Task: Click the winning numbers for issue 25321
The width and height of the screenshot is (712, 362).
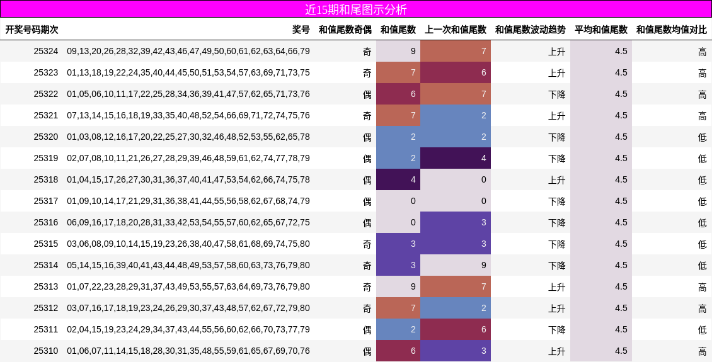Action: click(x=188, y=115)
